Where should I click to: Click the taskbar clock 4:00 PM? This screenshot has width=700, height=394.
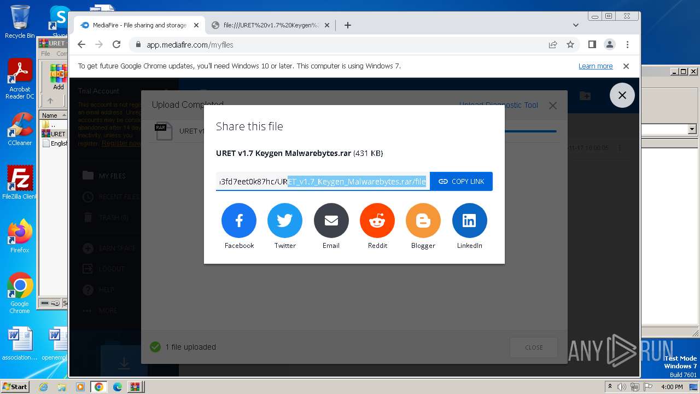pos(672,387)
